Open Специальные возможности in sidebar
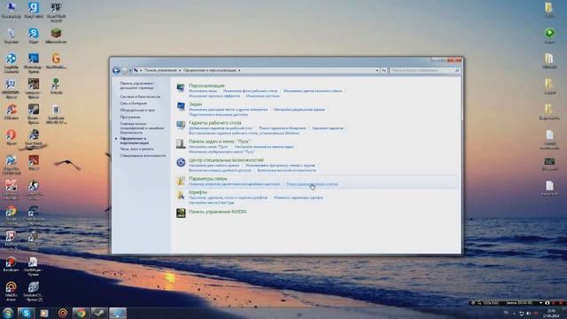The width and height of the screenshot is (567, 319). point(143,156)
